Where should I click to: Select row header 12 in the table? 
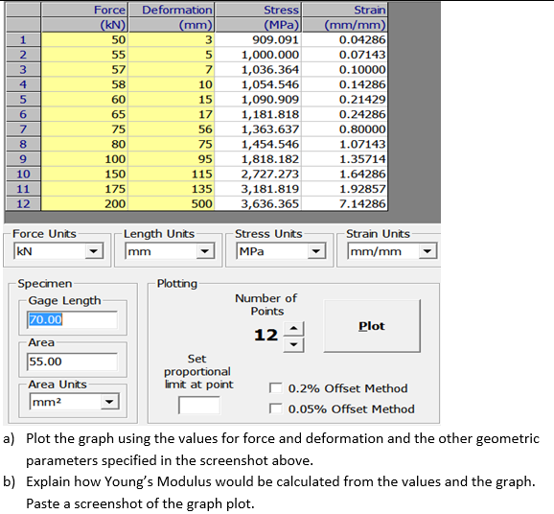tap(23, 203)
